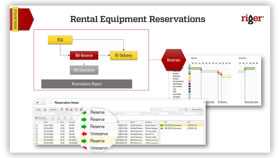
Task: Click the forward navigation arrow
Action: pyautogui.click(x=43, y=103)
